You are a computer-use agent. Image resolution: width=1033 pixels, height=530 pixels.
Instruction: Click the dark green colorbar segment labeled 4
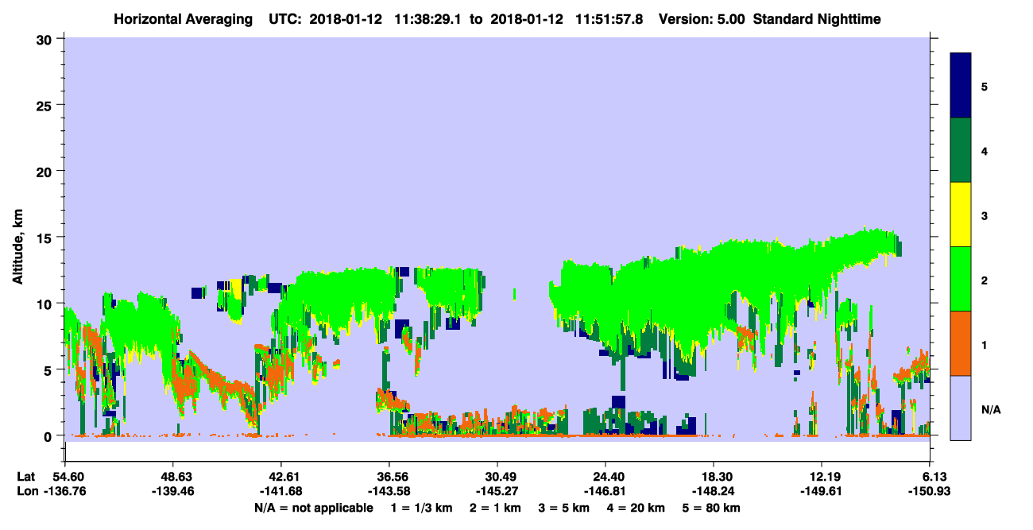[961, 150]
